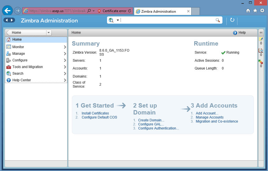Viewport: 268px width, 171px height.
Task: Click the Monitor chart icon
Action: tap(9, 47)
